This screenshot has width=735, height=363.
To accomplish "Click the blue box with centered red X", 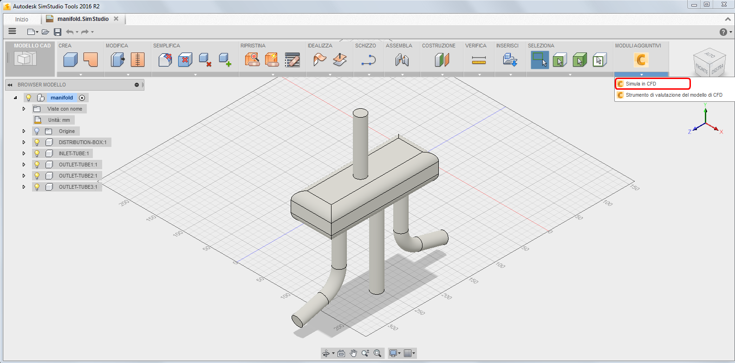I will click(x=185, y=60).
